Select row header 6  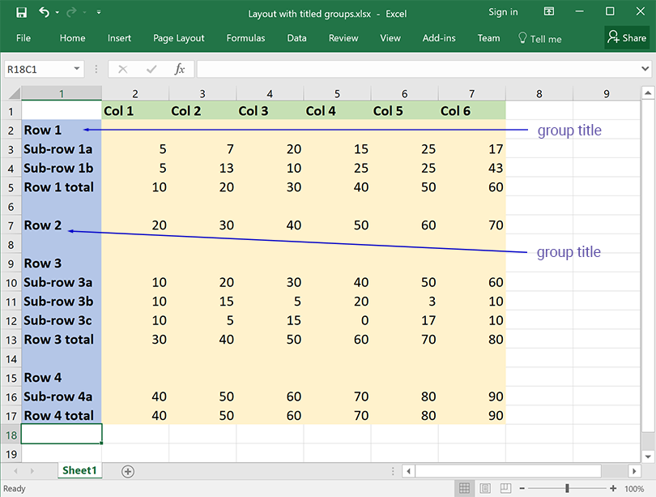pos(11,207)
